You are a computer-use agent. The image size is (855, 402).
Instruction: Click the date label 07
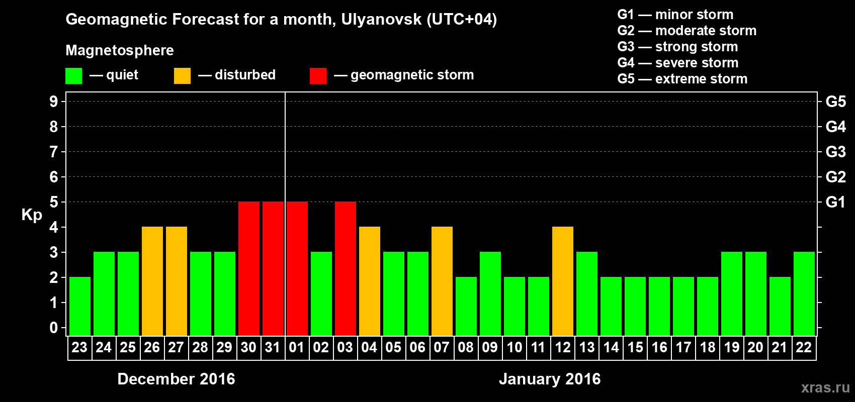(442, 347)
